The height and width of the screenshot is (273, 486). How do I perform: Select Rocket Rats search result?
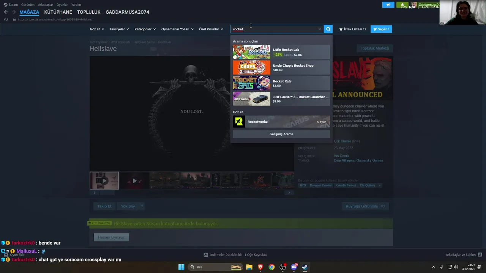coord(281,83)
